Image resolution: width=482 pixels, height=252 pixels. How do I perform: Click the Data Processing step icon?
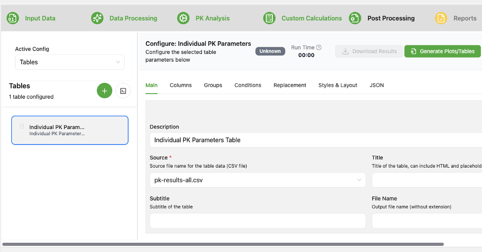point(97,19)
